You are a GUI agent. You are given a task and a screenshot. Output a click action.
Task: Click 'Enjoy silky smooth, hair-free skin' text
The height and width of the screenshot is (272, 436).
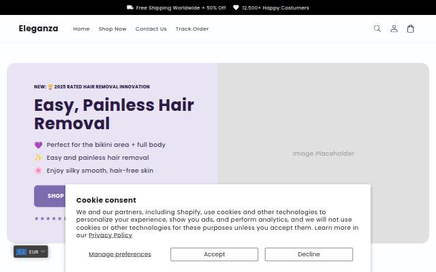coord(100,171)
